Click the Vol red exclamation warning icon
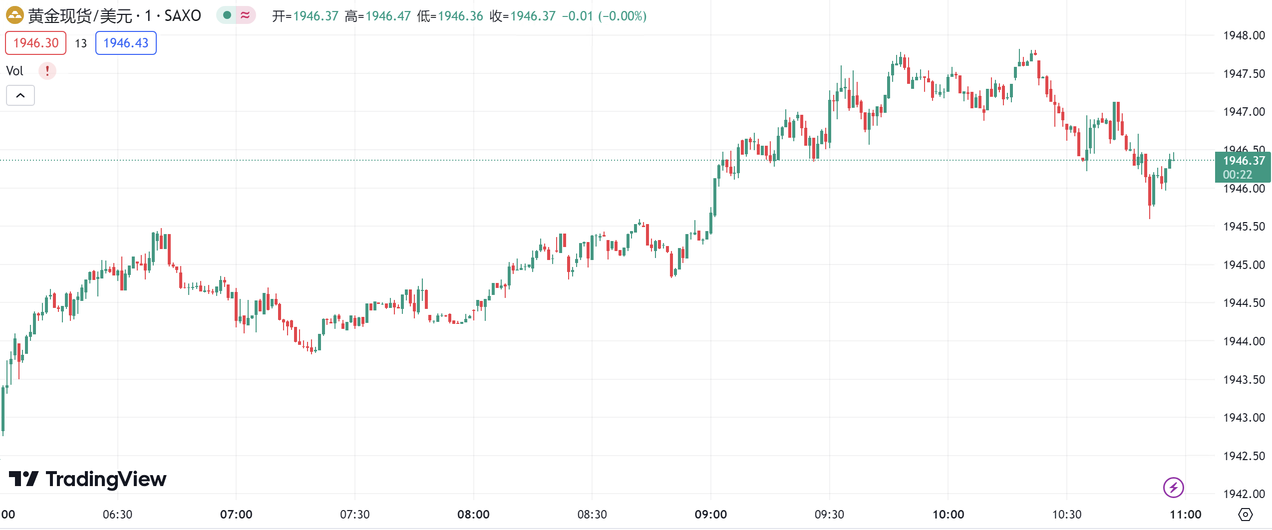Viewport: 1272px width, 530px height. pyautogui.click(x=47, y=71)
